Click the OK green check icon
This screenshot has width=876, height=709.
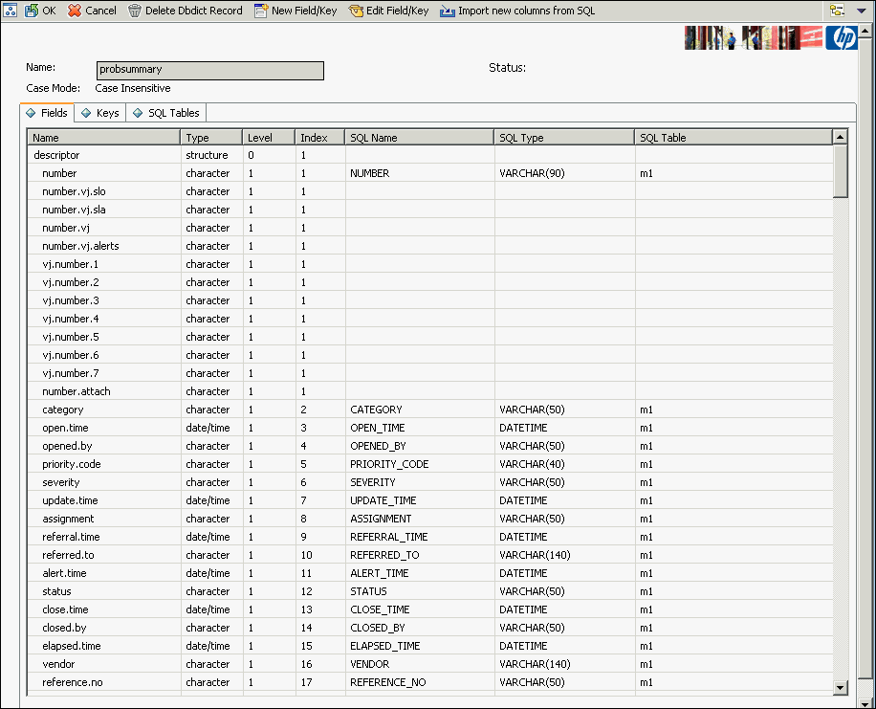click(32, 11)
